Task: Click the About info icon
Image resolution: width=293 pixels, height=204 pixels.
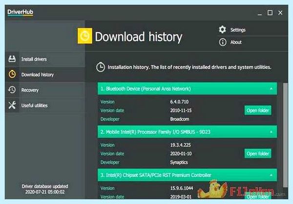Action: tap(223, 42)
